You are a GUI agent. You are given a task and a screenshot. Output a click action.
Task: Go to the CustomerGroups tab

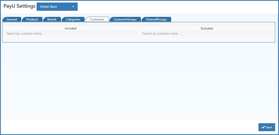click(125, 19)
